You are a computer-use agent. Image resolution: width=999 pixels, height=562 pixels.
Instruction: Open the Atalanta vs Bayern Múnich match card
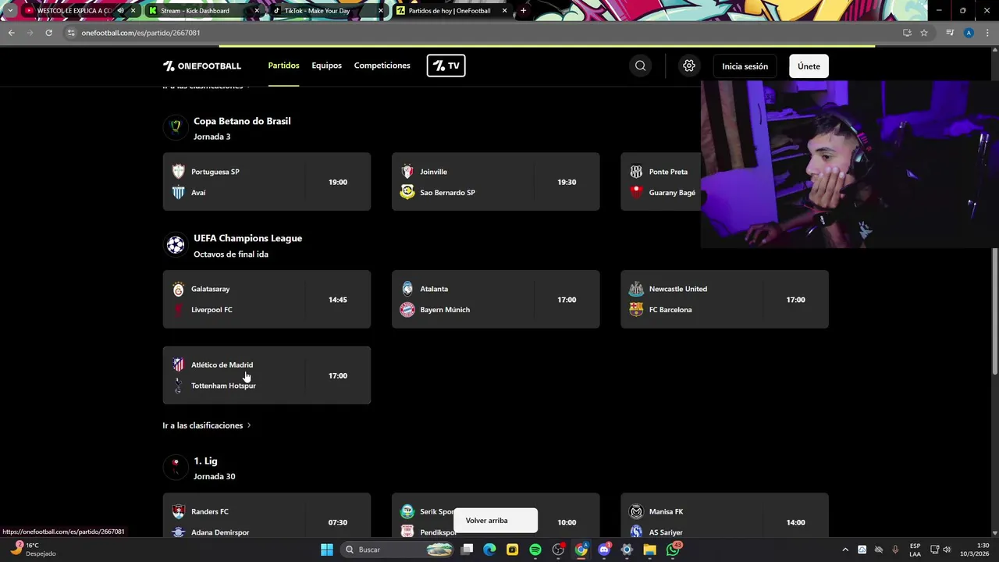[496, 299]
